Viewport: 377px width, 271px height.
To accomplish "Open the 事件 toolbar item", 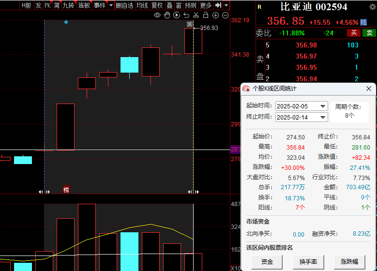I will [x=100, y=5].
